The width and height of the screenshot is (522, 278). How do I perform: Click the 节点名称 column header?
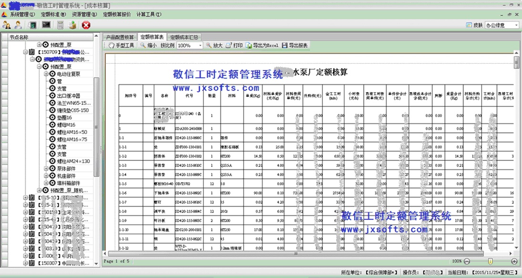51,37
